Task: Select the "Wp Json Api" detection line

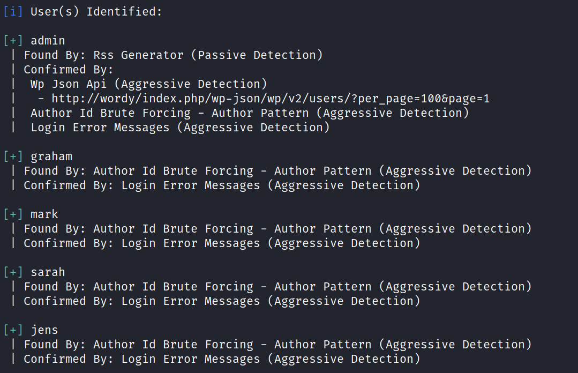Action: pyautogui.click(x=148, y=84)
